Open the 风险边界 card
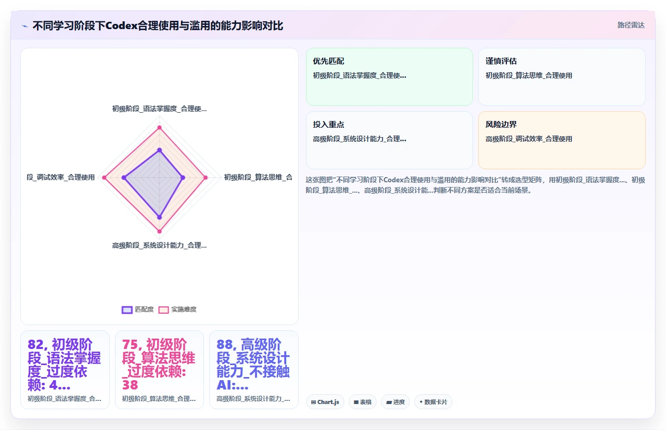This screenshot has height=430, width=666. click(x=561, y=140)
